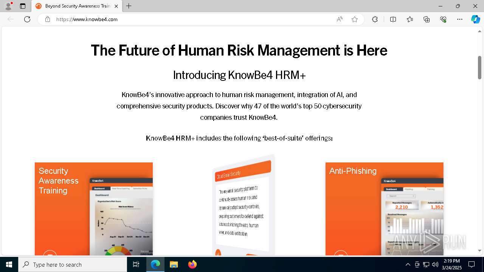Open the tab actions menu icon
The width and height of the screenshot is (484, 272).
click(23, 6)
